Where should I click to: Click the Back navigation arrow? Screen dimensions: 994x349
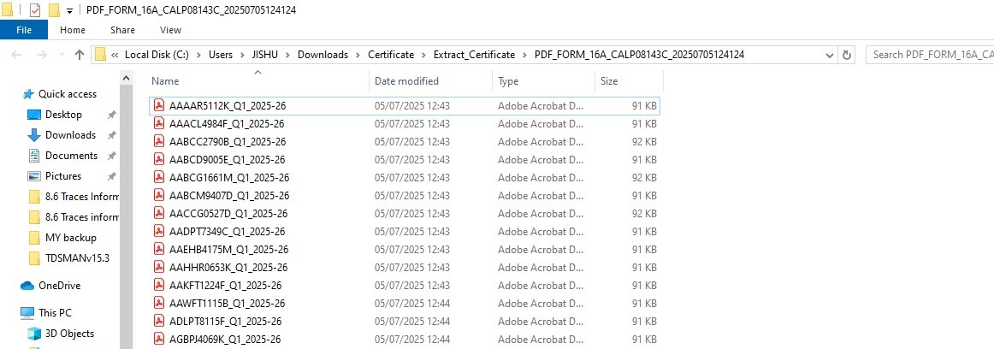(18, 55)
